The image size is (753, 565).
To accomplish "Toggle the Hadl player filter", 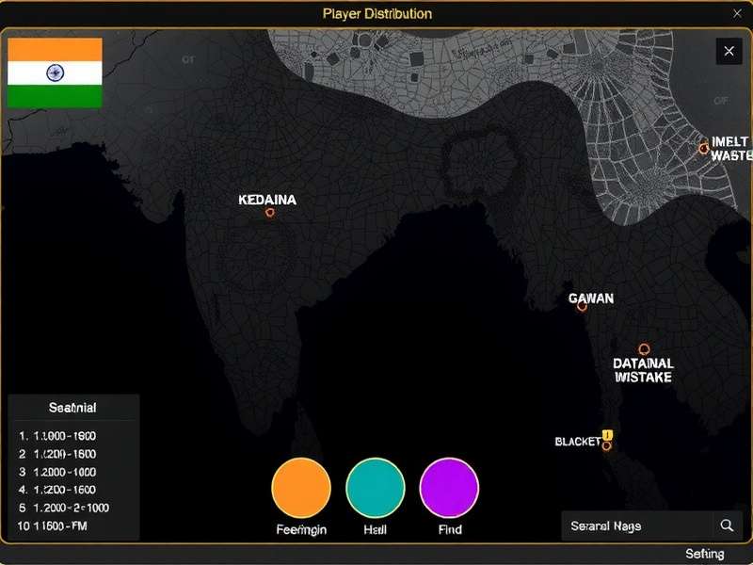I will coord(376,485).
